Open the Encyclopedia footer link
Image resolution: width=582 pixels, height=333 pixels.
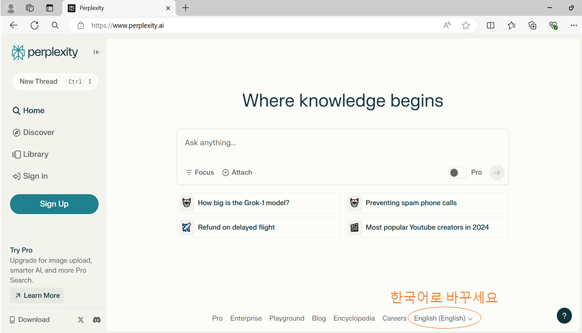pos(354,319)
